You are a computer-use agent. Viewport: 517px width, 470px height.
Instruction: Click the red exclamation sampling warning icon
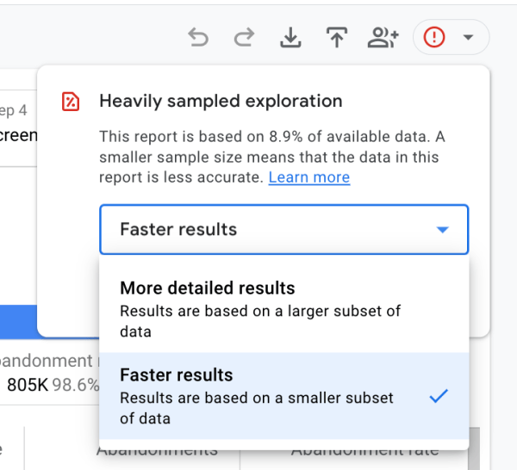(434, 38)
